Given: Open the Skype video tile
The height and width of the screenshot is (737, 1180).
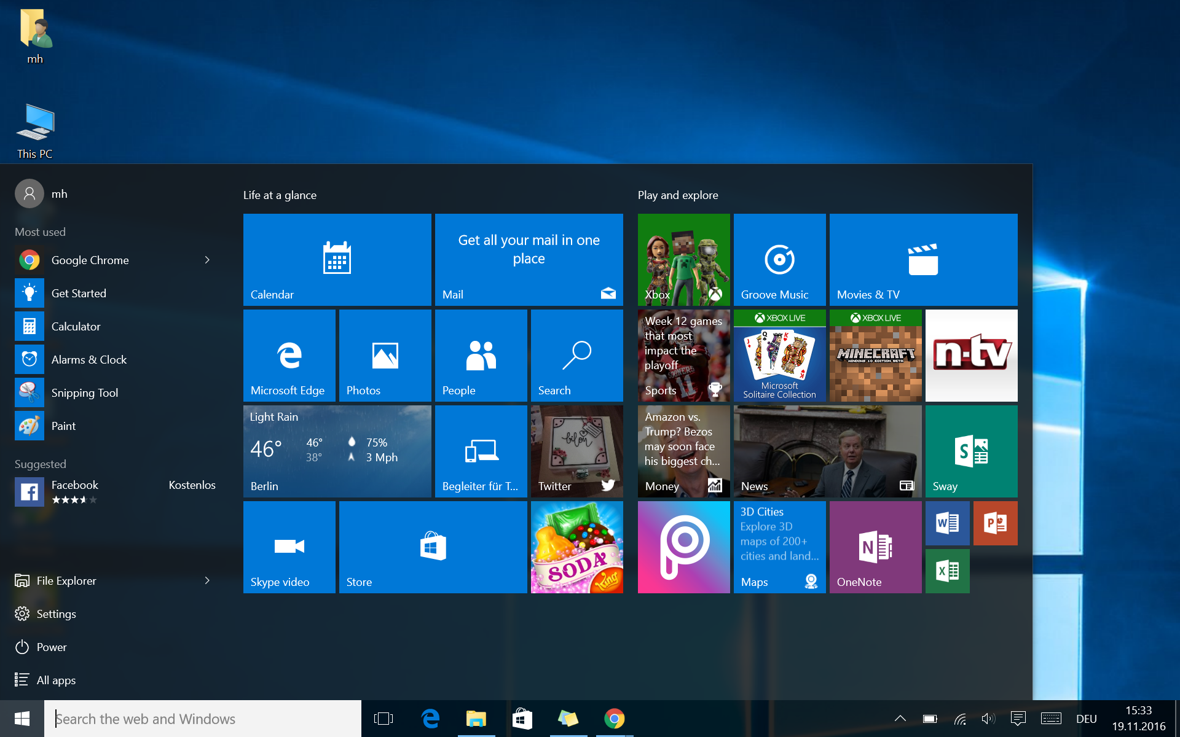Looking at the screenshot, I should [289, 547].
